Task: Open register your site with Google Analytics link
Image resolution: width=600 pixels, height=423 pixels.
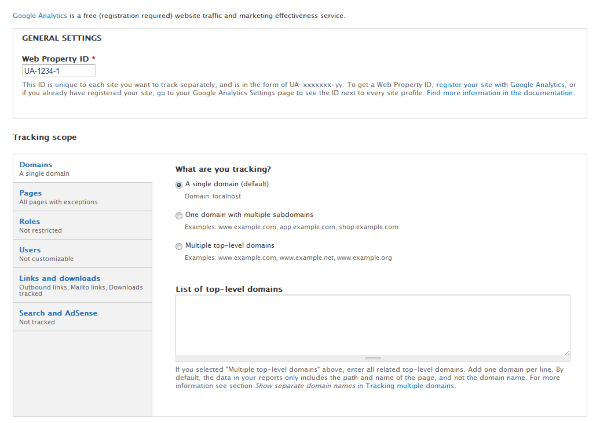Action: tap(500, 85)
